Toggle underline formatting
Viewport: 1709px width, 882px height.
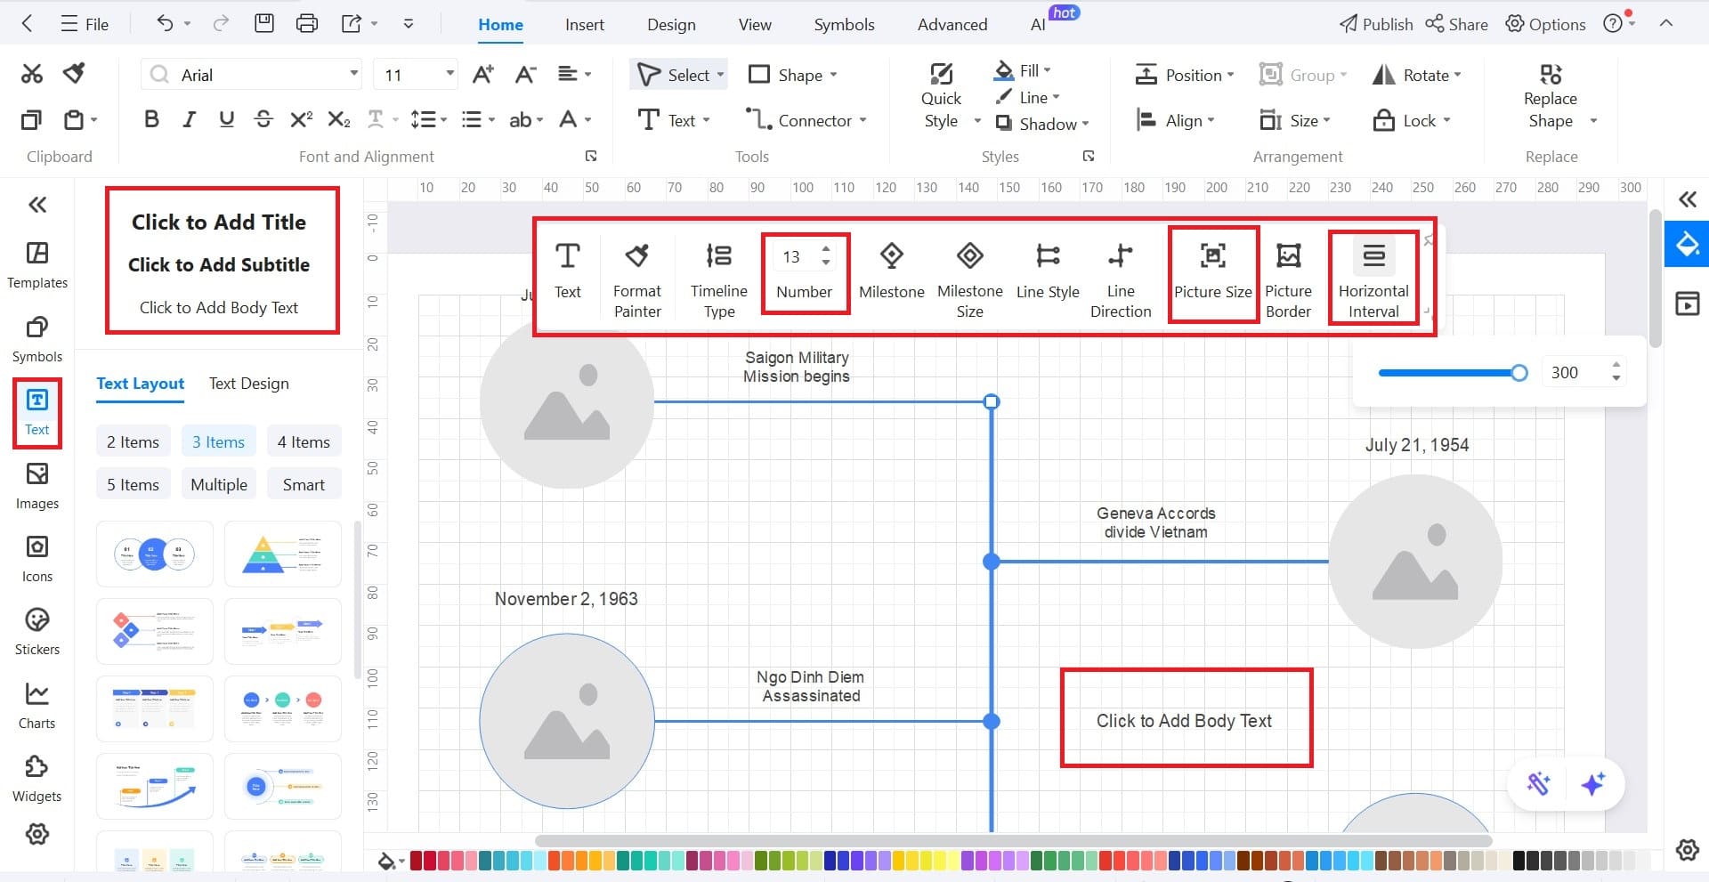point(226,119)
